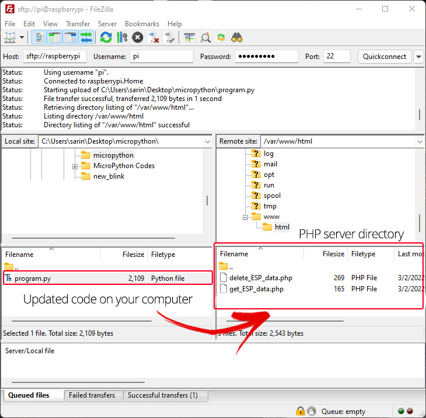Viewport: 426px width, 418px height.
Task: Toggle transfer queue display
Action: (86, 37)
